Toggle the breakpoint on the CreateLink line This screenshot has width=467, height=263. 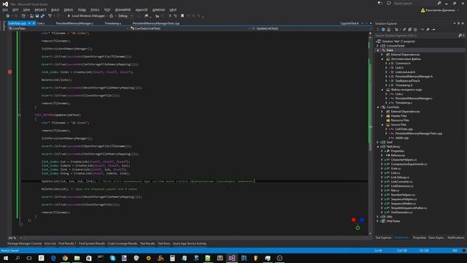coord(9,72)
